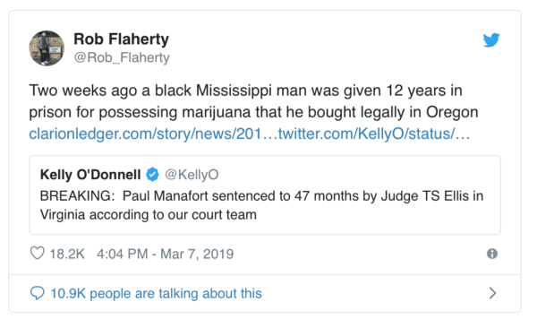This screenshot has width=537, height=328.
Task: Open Rob Flaherty's profile picture
Action: click(47, 48)
